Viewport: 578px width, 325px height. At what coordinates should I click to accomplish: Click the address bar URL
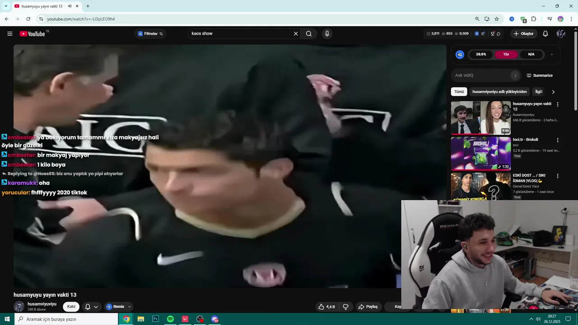pos(81,19)
